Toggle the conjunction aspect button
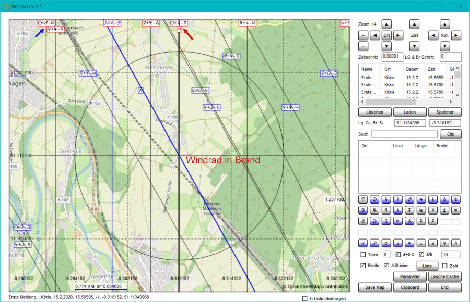Image resolution: width=470 pixels, height=302 pixels. coord(363,243)
